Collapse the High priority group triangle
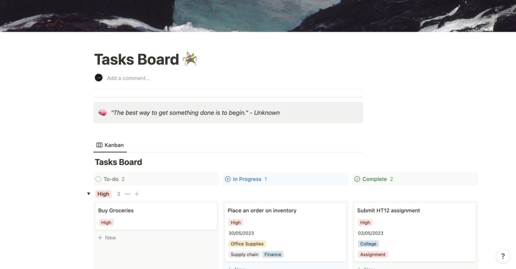This screenshot has width=516, height=269. pyautogui.click(x=89, y=194)
